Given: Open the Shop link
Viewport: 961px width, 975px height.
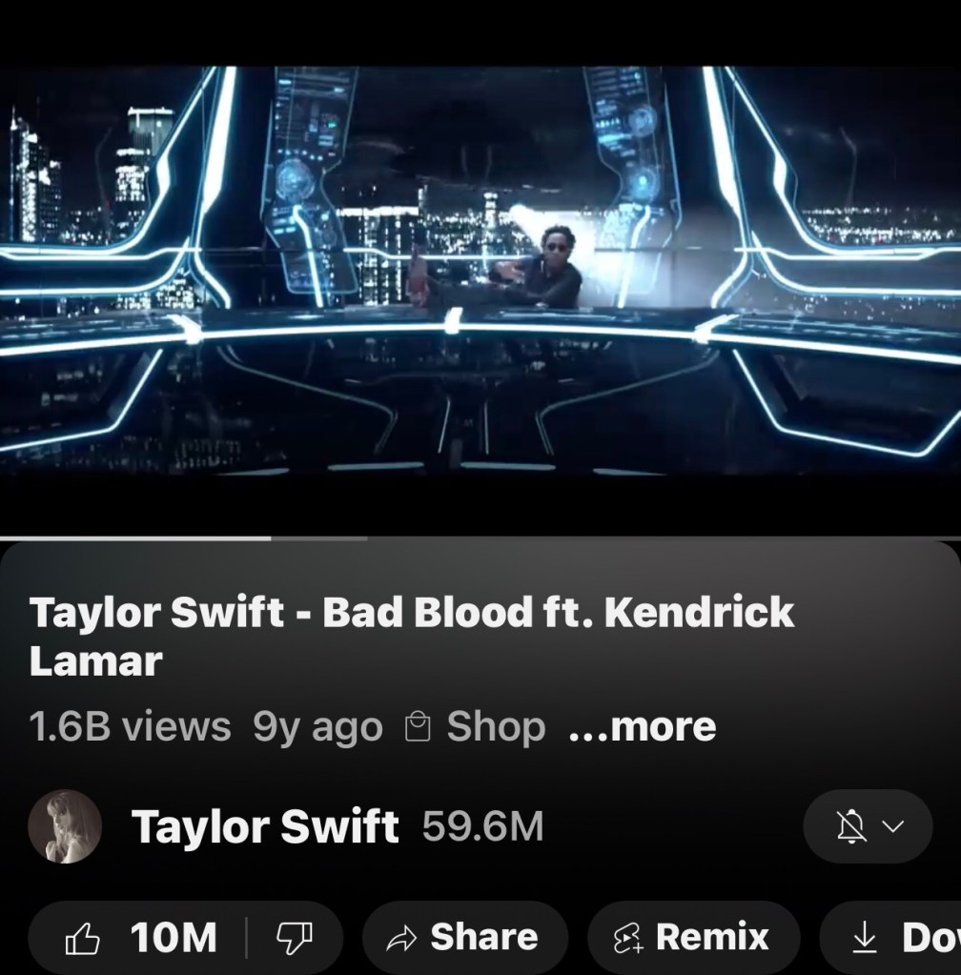Looking at the screenshot, I should (496, 726).
